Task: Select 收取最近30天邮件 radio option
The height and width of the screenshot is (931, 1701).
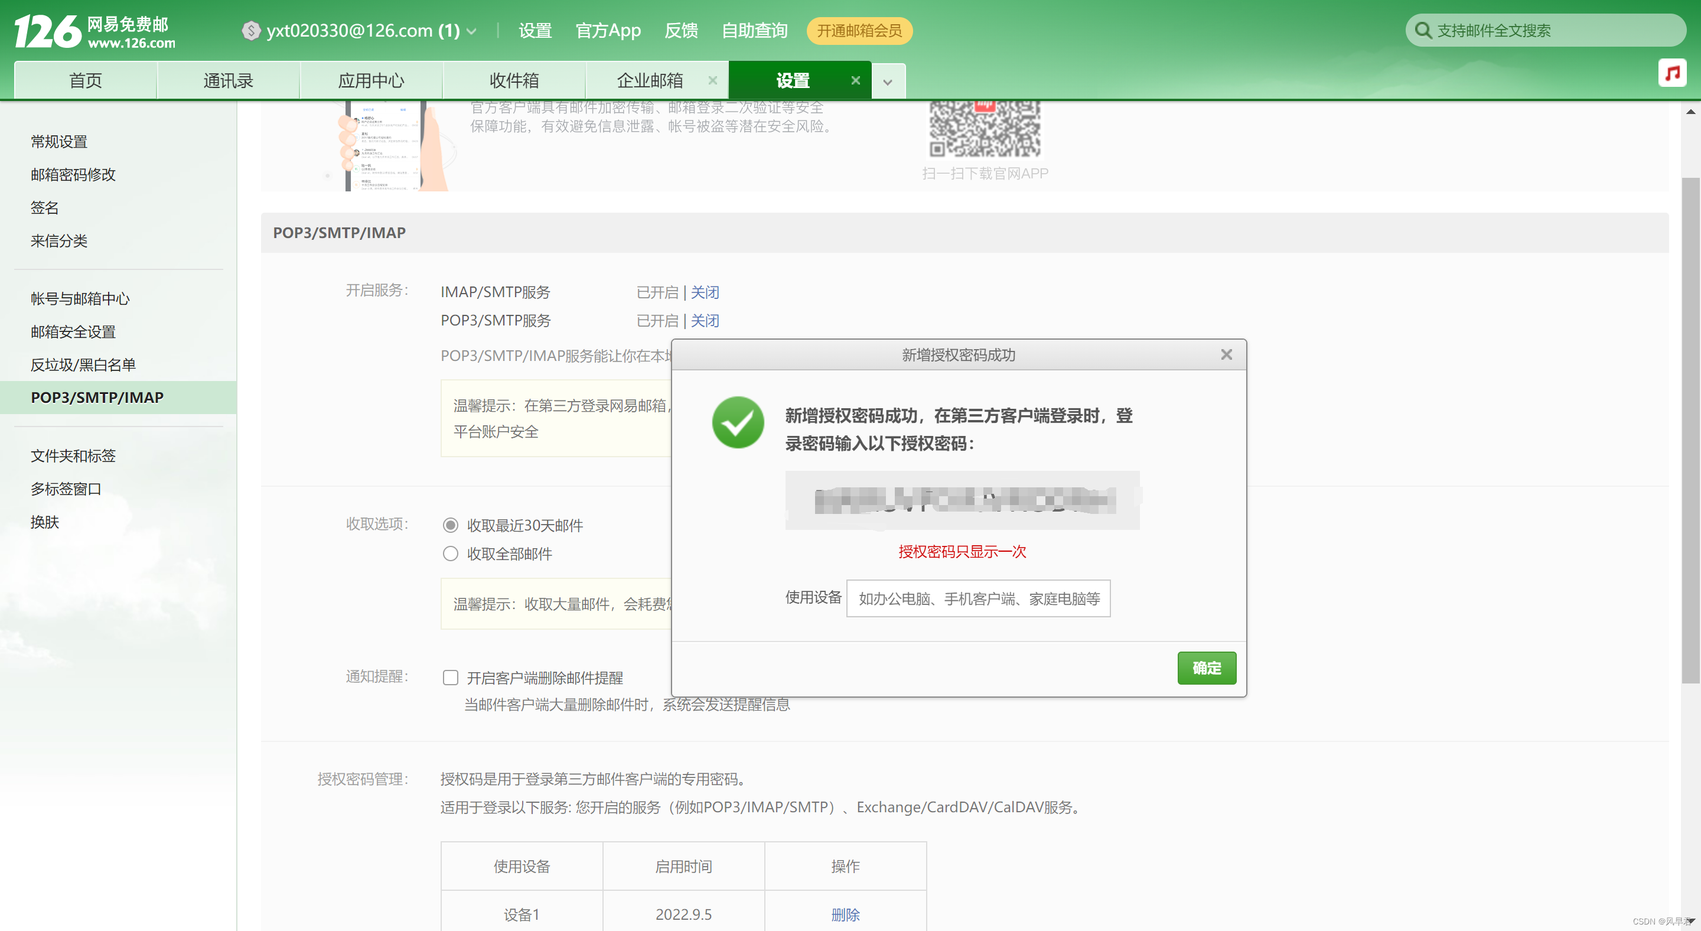Action: [450, 526]
